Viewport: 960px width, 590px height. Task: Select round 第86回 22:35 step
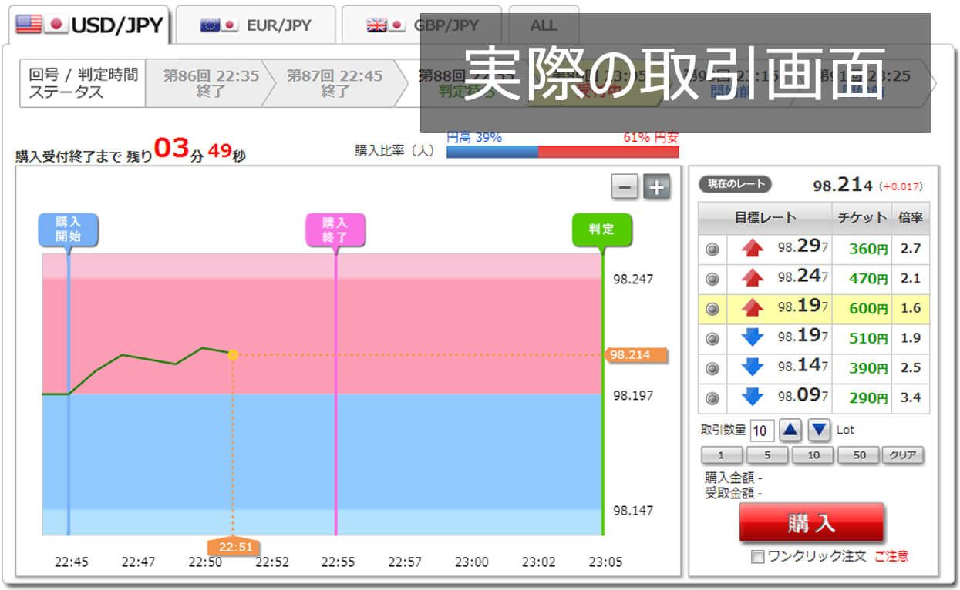pyautogui.click(x=209, y=83)
